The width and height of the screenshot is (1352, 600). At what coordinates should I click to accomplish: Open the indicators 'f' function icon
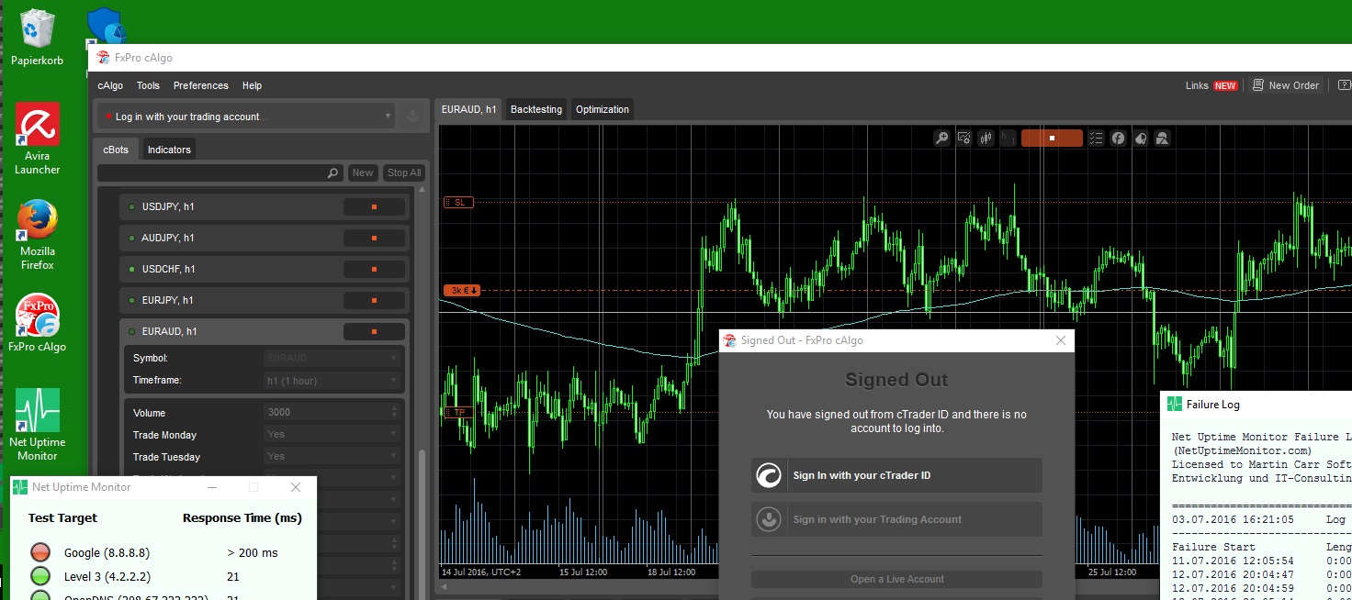click(1118, 139)
